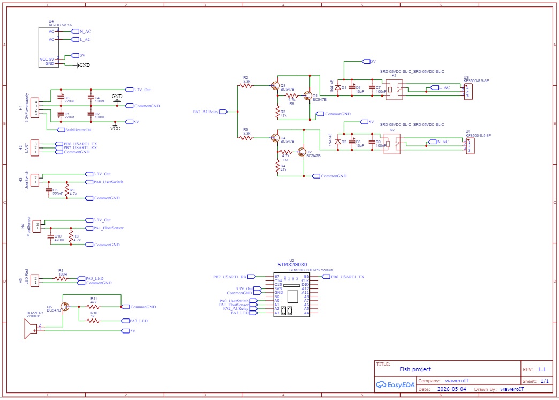This screenshot has height=400, width=559.
Task: Select the BUZZER1 2700Hz symbol
Action: click(x=31, y=329)
